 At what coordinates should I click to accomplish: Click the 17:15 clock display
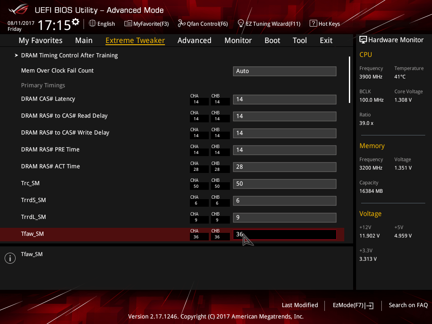click(54, 25)
